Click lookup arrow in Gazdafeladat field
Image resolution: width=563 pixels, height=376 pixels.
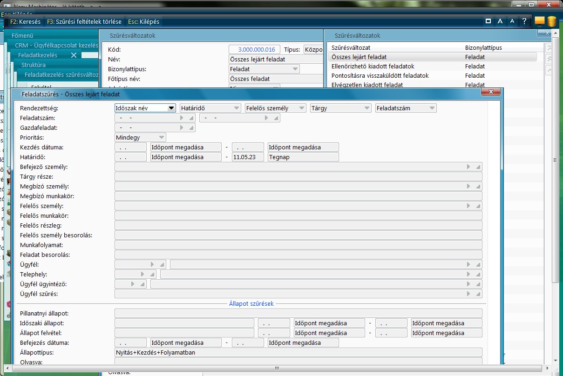tap(182, 128)
